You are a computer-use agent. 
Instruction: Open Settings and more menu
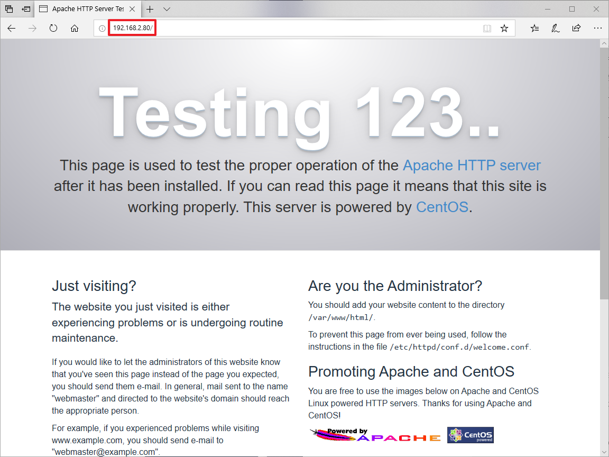(x=598, y=28)
